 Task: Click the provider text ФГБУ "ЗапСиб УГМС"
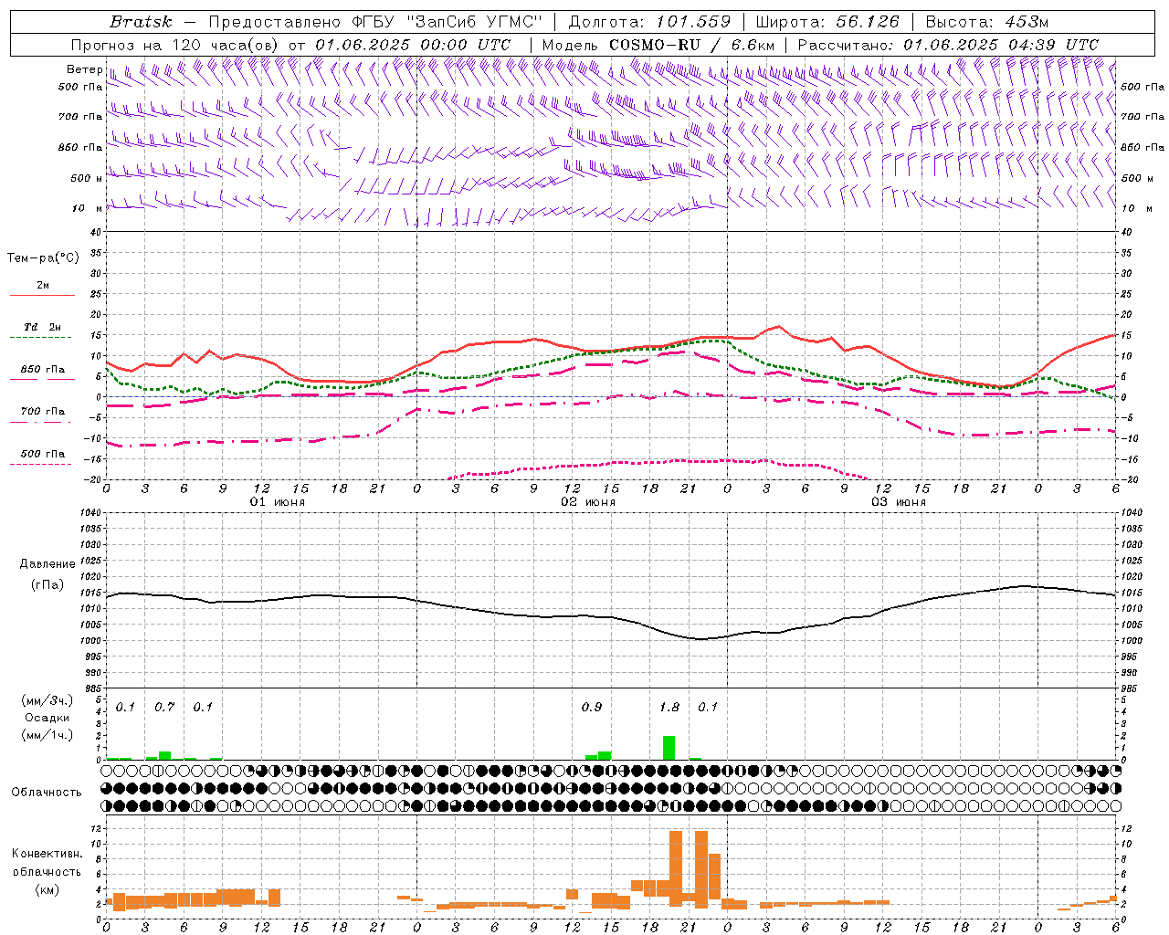(448, 21)
